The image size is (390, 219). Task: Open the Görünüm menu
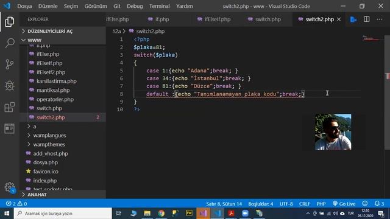point(96,6)
